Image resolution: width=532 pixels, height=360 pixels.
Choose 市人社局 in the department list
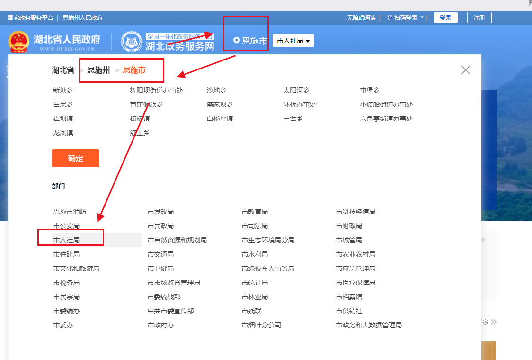[x=66, y=240]
